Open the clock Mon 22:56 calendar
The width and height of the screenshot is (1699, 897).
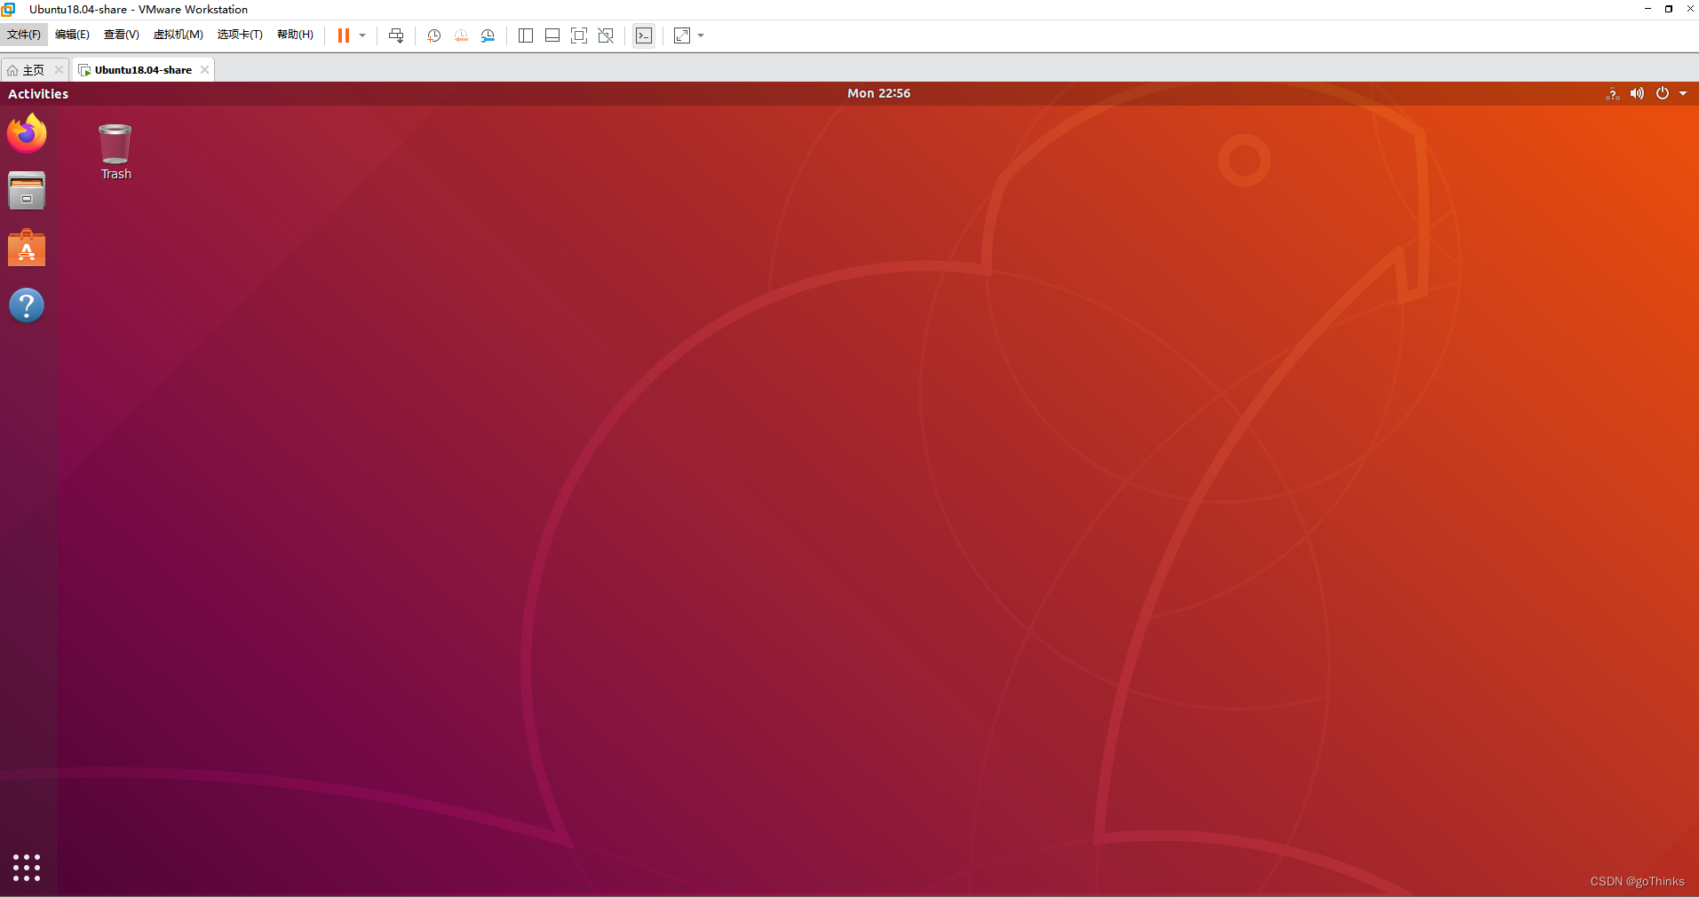coord(878,93)
